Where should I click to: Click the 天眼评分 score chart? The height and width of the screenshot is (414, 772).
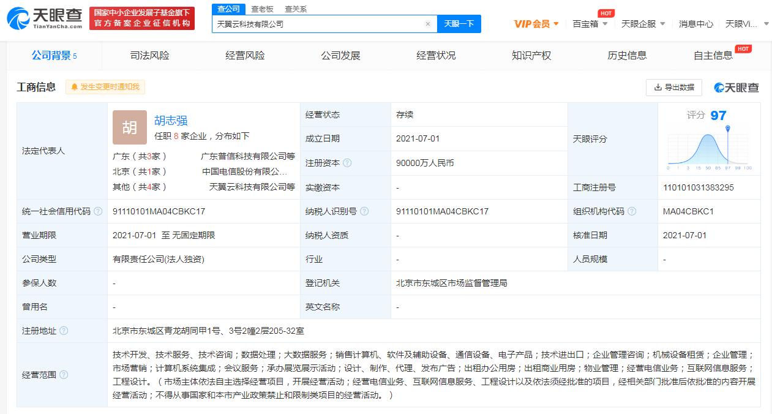pyautogui.click(x=710, y=148)
